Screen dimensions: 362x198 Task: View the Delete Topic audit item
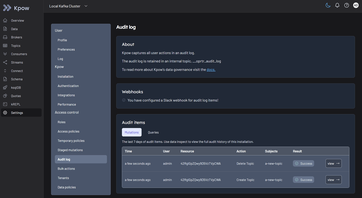point(333,163)
